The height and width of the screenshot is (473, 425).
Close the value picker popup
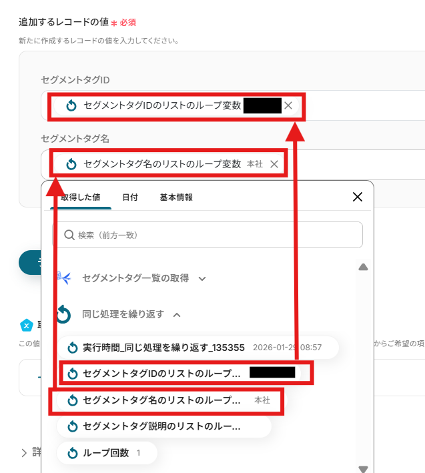(x=358, y=197)
